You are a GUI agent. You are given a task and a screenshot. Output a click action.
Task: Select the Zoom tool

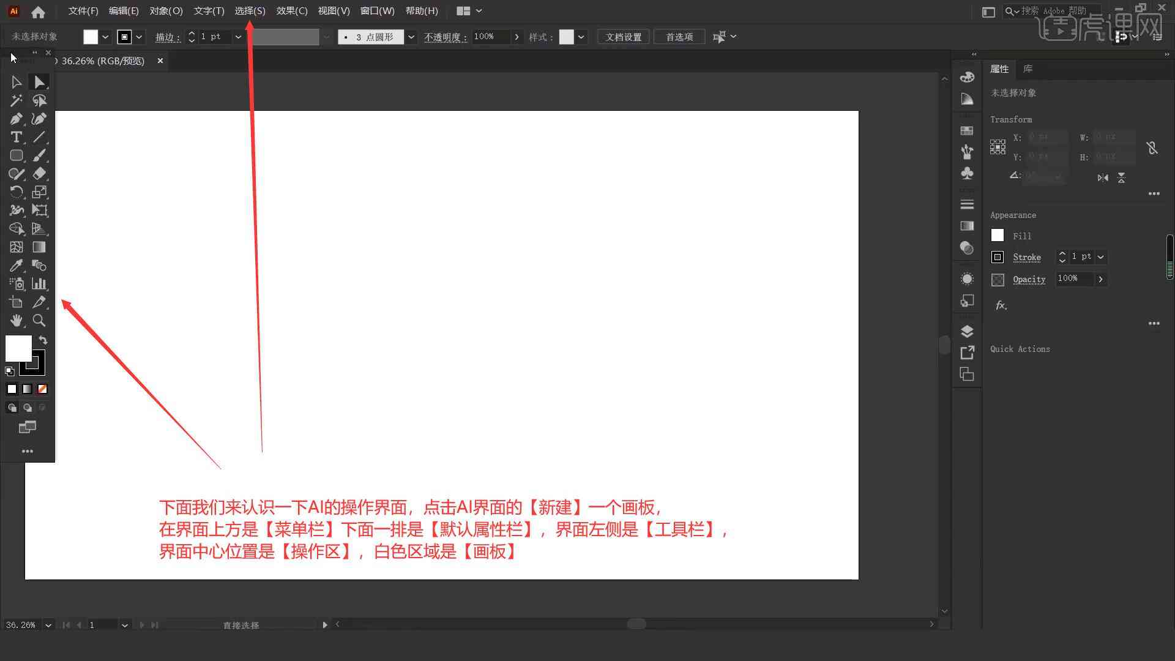[x=39, y=321]
